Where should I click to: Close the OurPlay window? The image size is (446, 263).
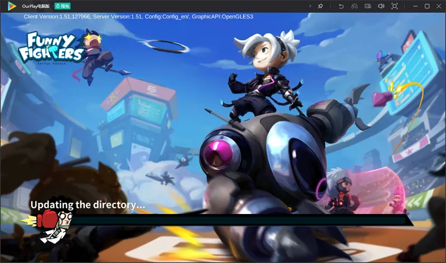coord(439,6)
